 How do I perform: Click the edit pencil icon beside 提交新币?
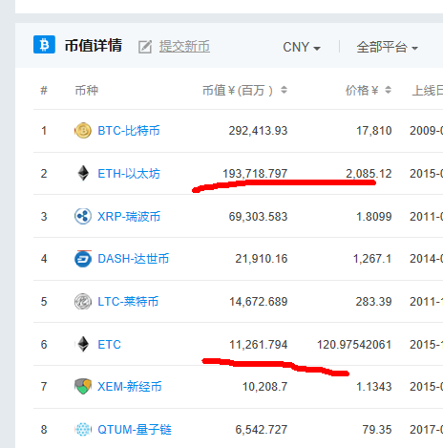(145, 47)
